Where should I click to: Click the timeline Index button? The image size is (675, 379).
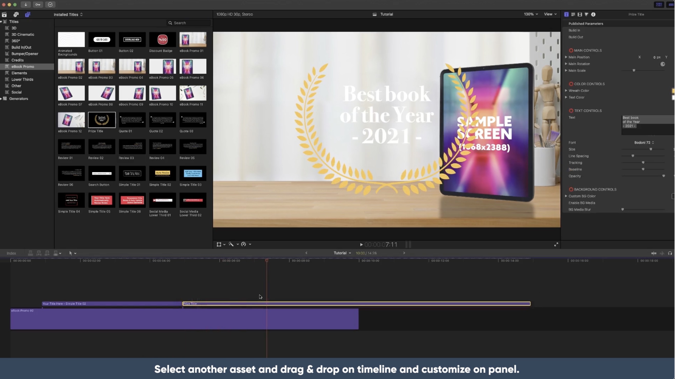(x=11, y=253)
